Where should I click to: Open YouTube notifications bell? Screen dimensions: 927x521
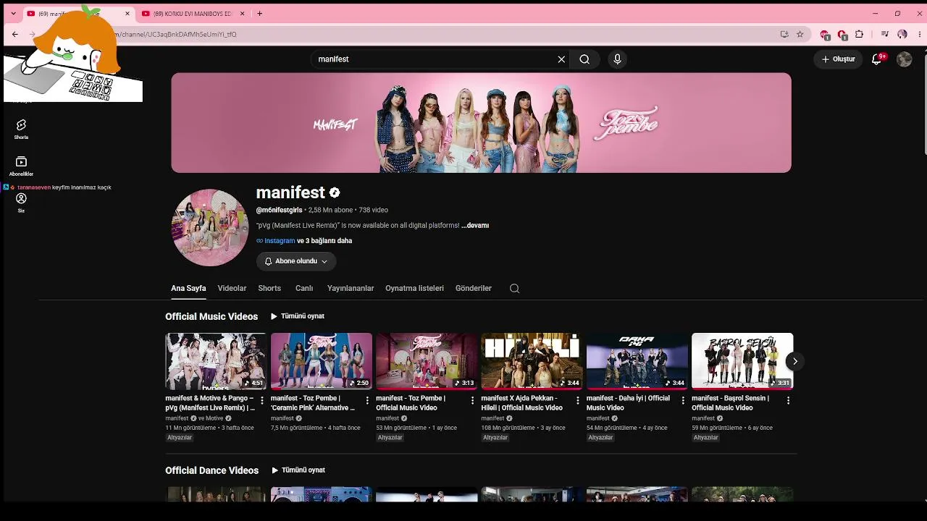pos(877,59)
